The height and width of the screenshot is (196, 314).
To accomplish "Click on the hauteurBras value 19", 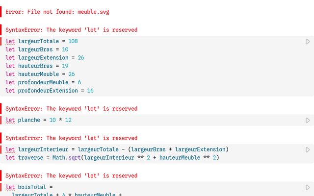I will tap(65, 66).
